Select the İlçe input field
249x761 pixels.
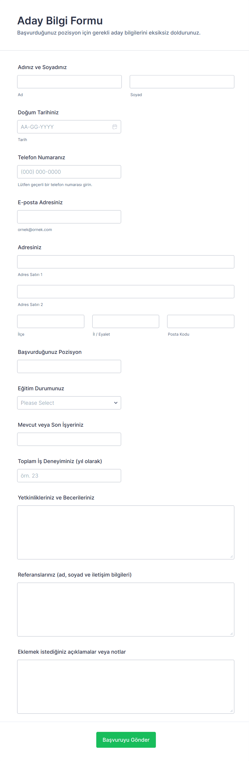coord(51,321)
